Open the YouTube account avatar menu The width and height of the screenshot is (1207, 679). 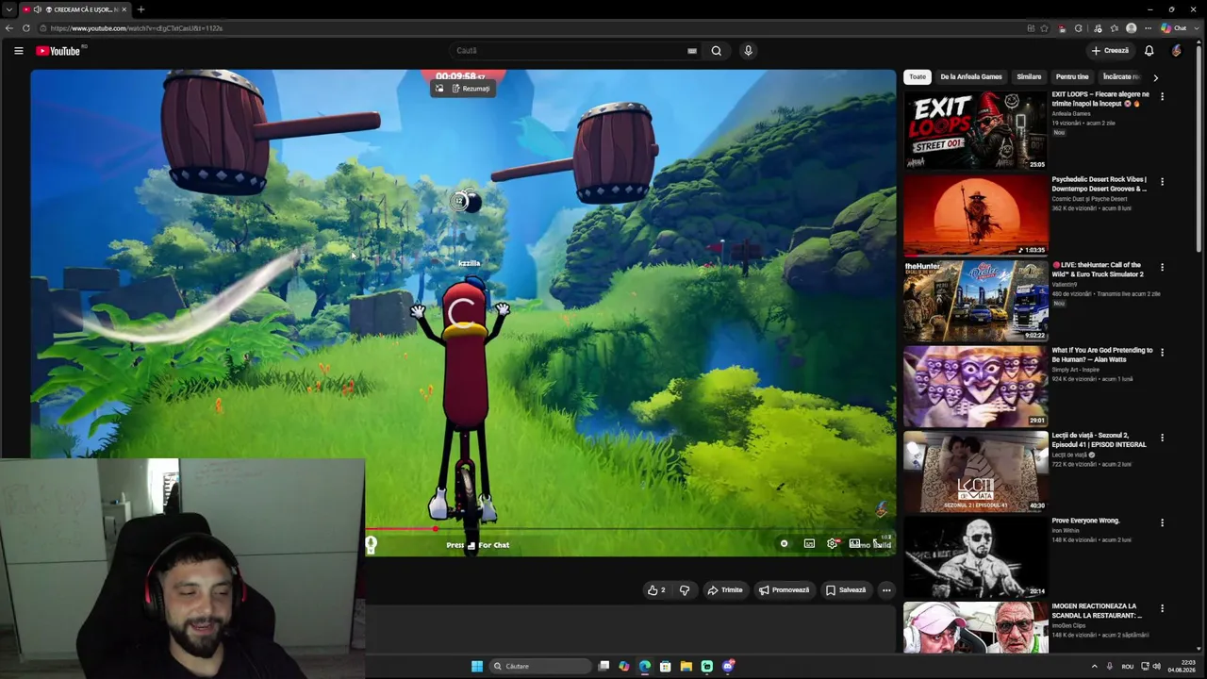point(1177,51)
